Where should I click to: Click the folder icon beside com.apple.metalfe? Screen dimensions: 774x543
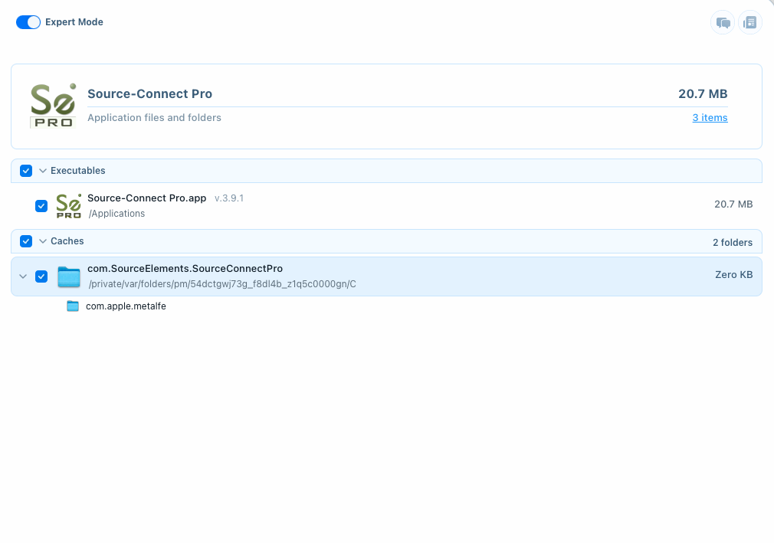[x=72, y=306]
